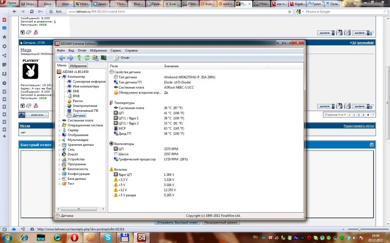The height and width of the screenshot is (243, 390).
Task: Click the Opera zoom slider in status bar
Action: click(x=360, y=229)
